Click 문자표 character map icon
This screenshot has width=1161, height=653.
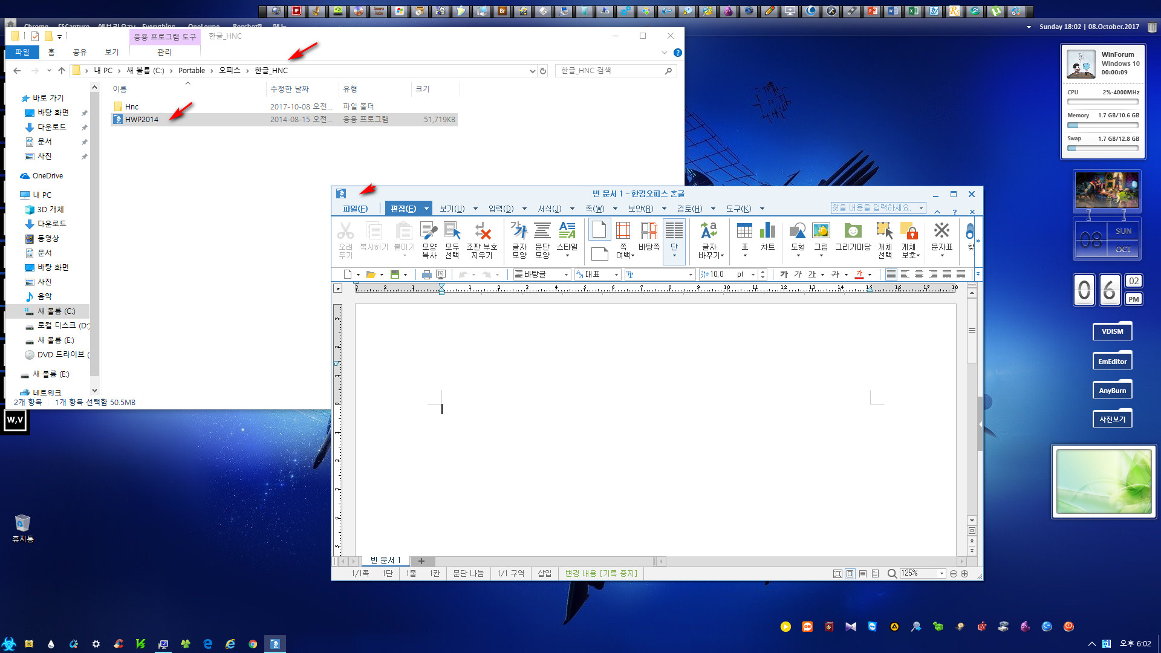941,239
